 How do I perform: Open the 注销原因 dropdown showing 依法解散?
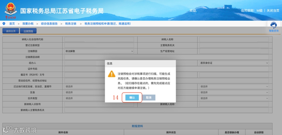click(99, 51)
